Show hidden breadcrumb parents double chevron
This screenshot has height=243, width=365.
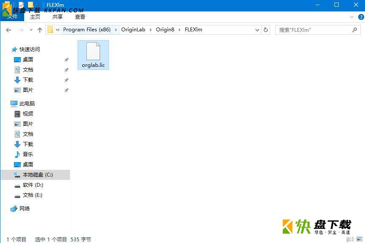coord(58,30)
